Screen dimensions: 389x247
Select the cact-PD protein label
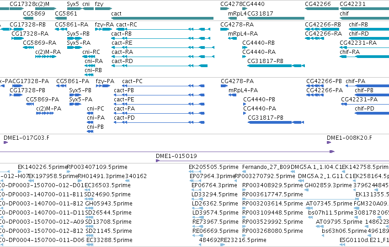point(124,118)
